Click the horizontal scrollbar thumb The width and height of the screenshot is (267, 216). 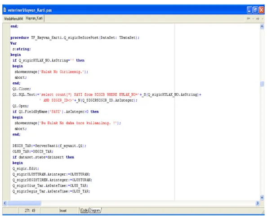(x=24, y=203)
